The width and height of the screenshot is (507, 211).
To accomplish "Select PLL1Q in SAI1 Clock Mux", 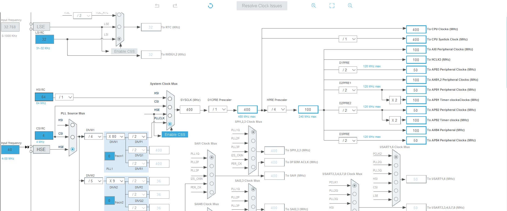I will click(x=212, y=157).
